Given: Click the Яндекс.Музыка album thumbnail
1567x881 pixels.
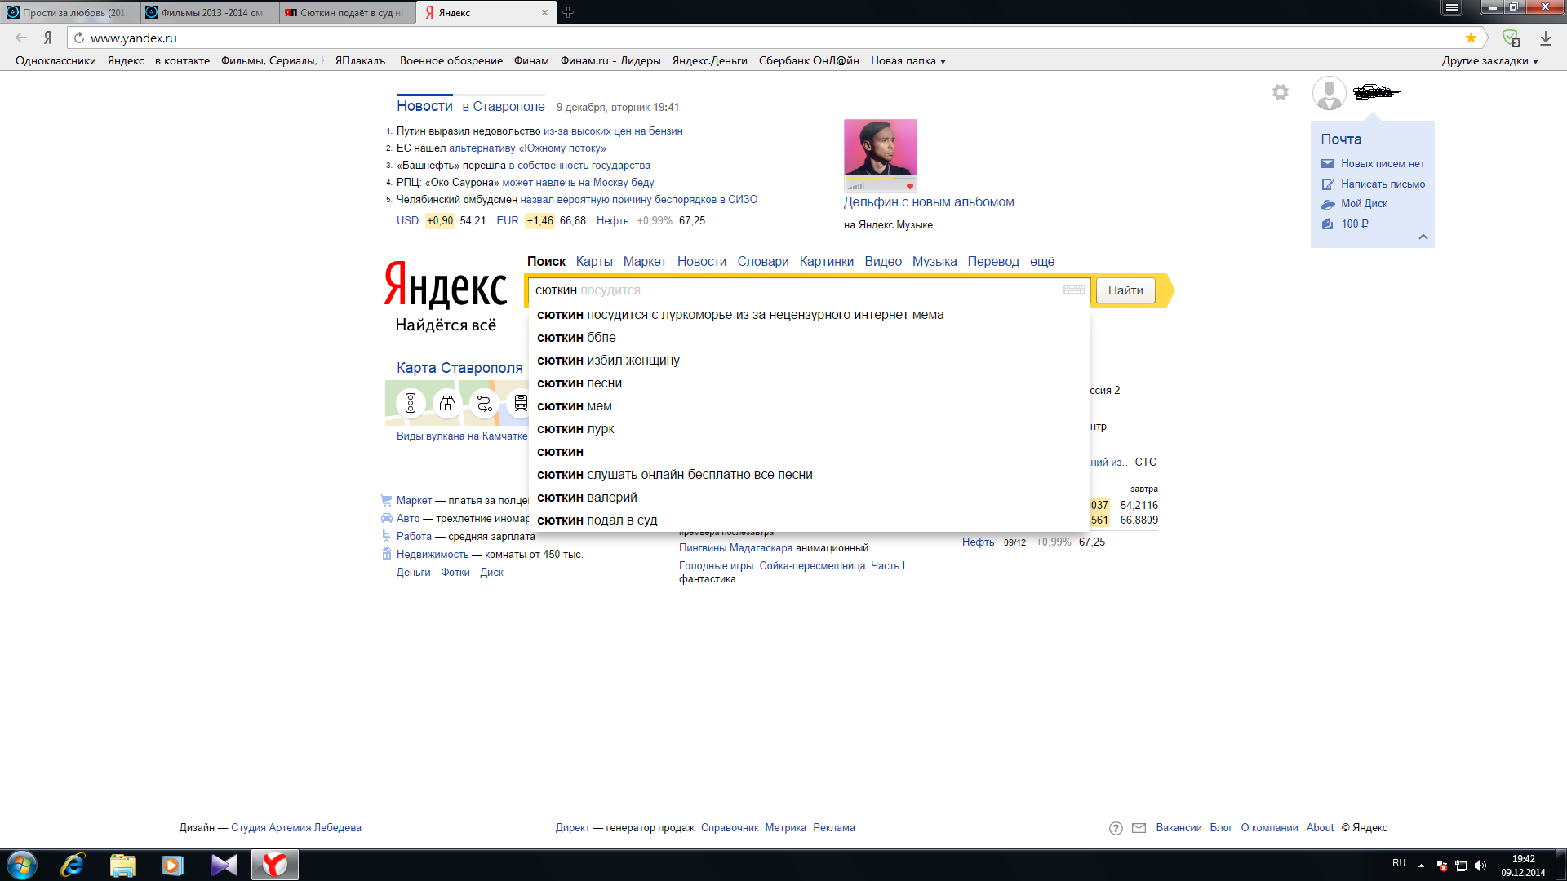Looking at the screenshot, I should (880, 155).
